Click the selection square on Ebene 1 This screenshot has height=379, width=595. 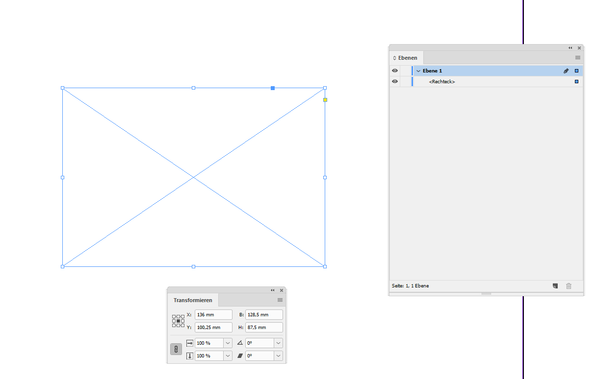click(576, 71)
